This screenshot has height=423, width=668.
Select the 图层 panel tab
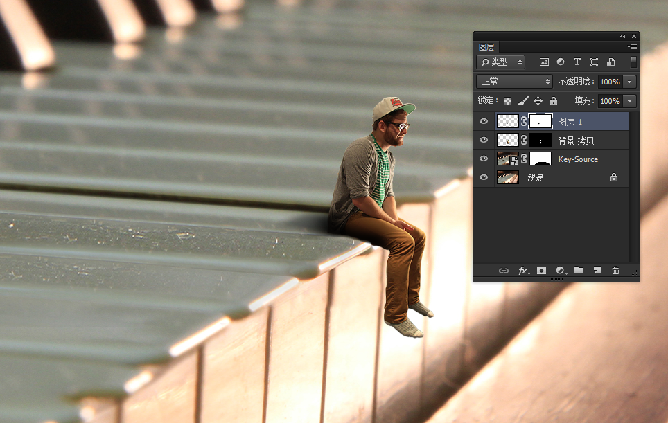tap(486, 47)
